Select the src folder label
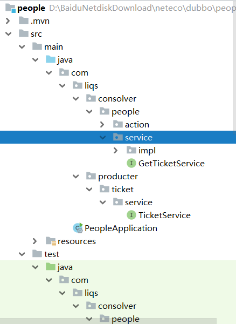Image resolution: width=236 pixels, height=324 pixels. [x=36, y=34]
